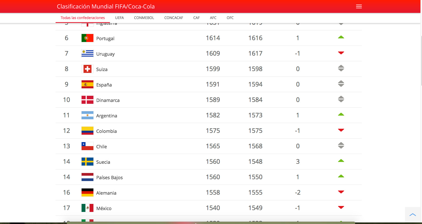Switch to the OFC tab
Screen dimensions: 422x224
(230, 18)
